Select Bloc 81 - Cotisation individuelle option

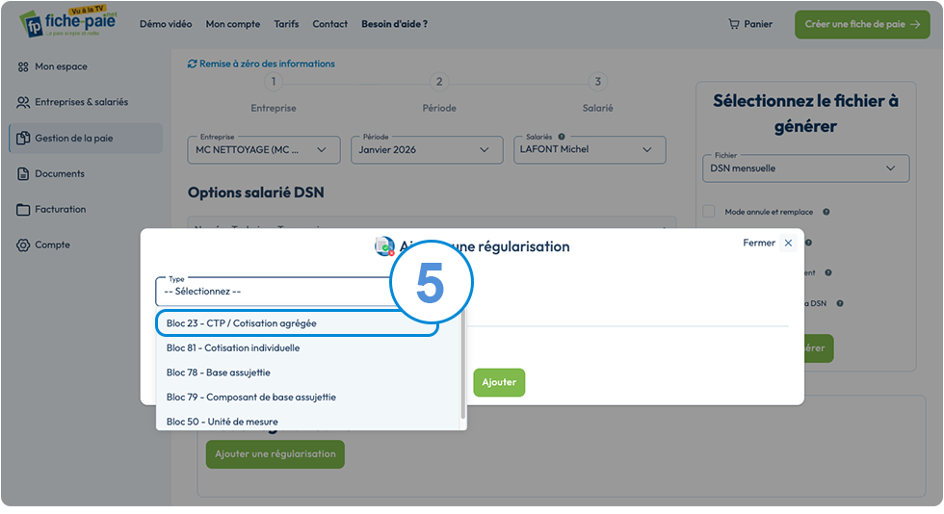click(233, 347)
